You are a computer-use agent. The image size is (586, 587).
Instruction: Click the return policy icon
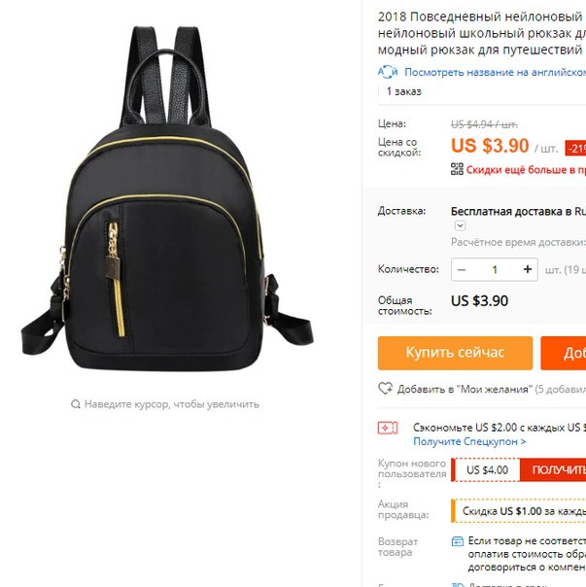[458, 541]
